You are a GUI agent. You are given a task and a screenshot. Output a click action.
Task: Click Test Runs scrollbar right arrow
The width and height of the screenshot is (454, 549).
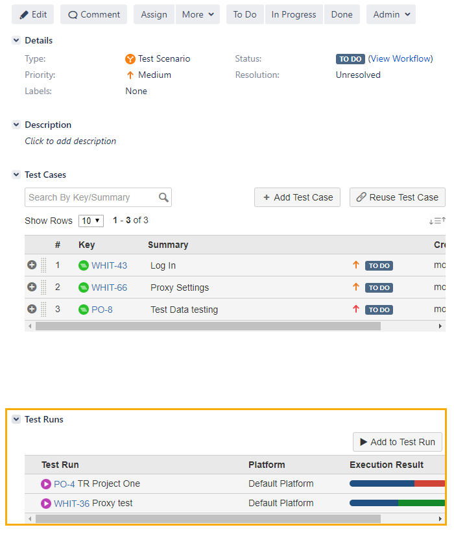(440, 519)
